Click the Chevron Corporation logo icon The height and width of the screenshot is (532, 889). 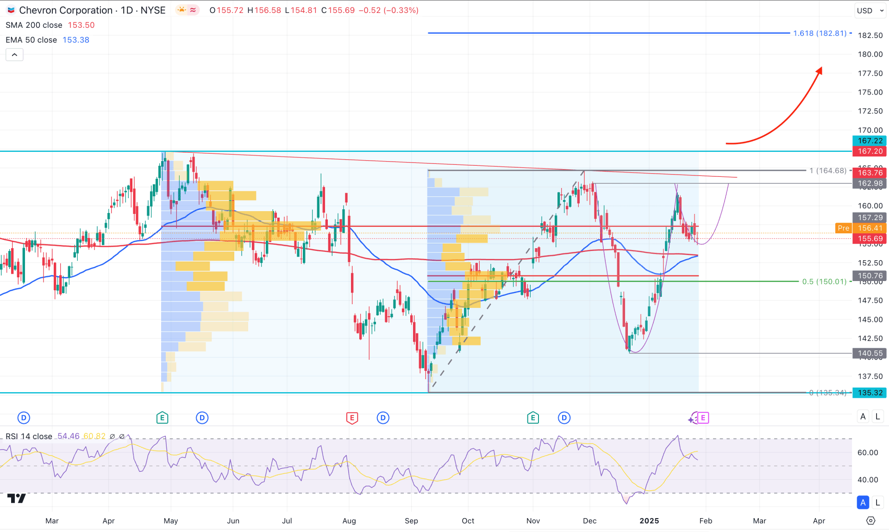[x=11, y=10]
